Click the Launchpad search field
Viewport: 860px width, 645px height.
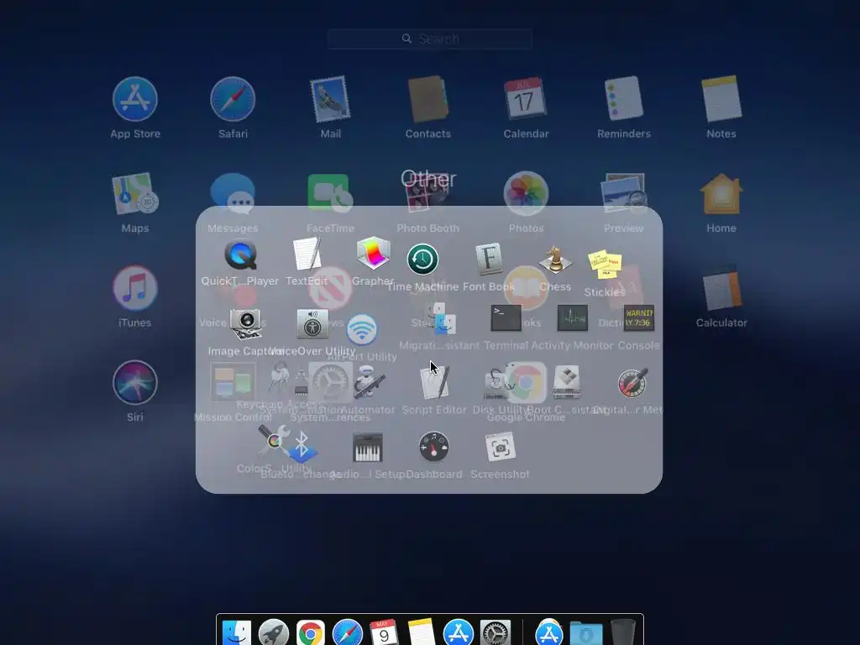point(429,39)
